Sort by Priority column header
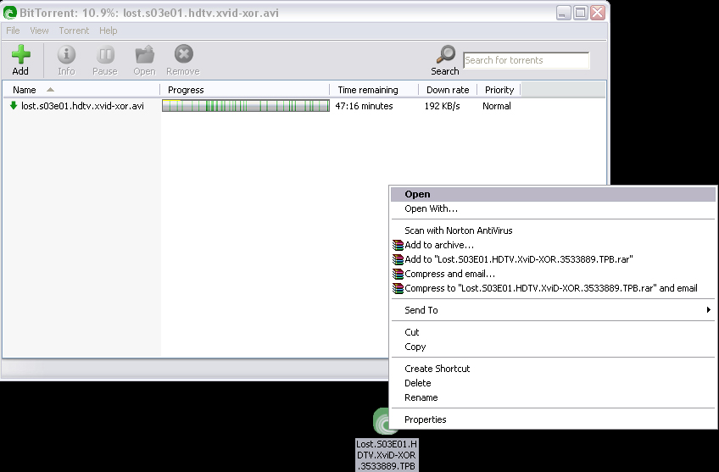719x472 pixels. (x=499, y=90)
